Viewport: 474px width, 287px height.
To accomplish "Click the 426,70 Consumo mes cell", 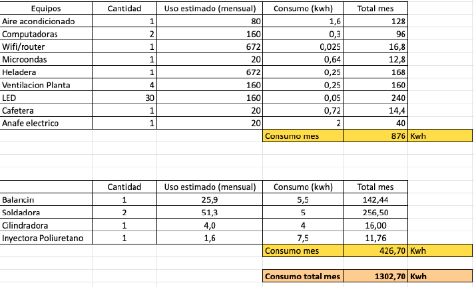I will tap(375, 250).
